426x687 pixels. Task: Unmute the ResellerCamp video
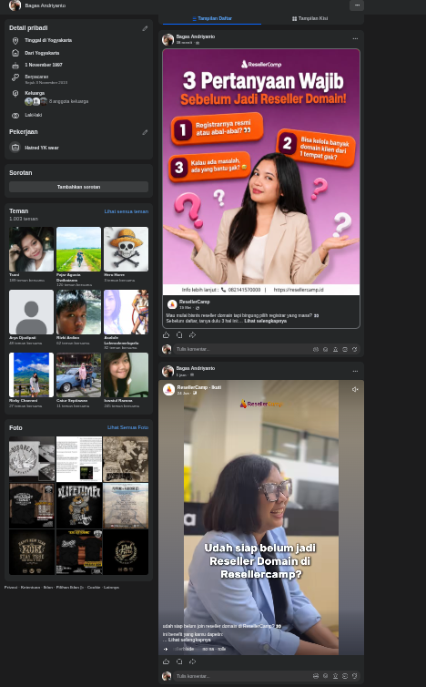tap(355, 389)
